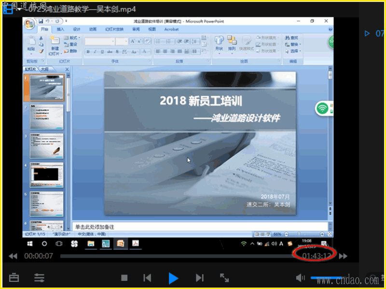Click the 重设 reset slide button
Image resolution: width=386 pixels, height=289 pixels.
coord(71,44)
